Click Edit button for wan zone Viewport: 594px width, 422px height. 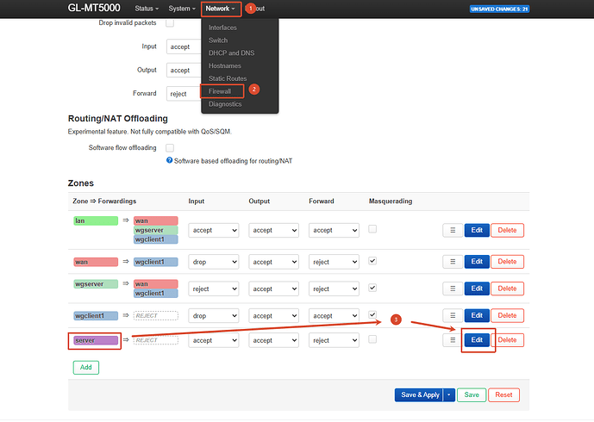(477, 262)
